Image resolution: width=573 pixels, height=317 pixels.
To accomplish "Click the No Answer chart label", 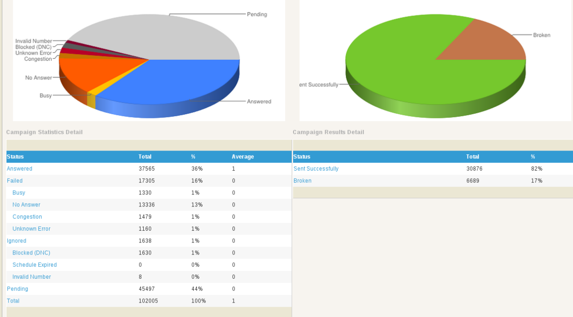I will coord(39,77).
